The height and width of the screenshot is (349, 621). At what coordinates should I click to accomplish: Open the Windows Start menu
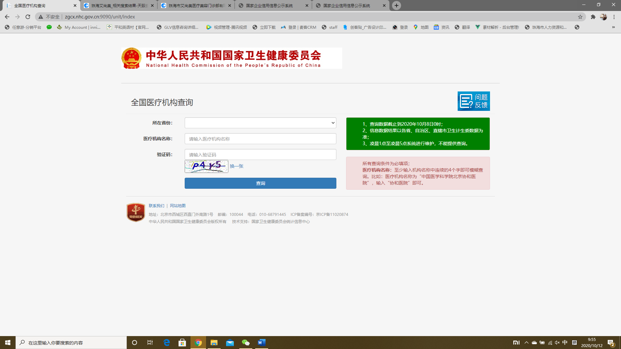coord(8,343)
